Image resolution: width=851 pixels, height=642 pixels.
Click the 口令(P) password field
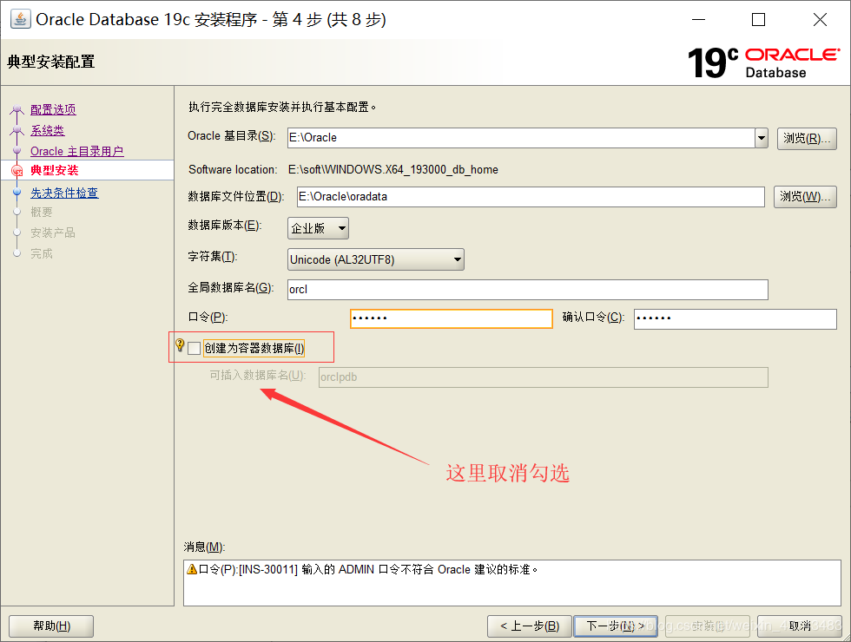pos(452,318)
